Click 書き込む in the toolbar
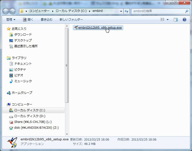This screenshot has width=192, height=151. 46,20
